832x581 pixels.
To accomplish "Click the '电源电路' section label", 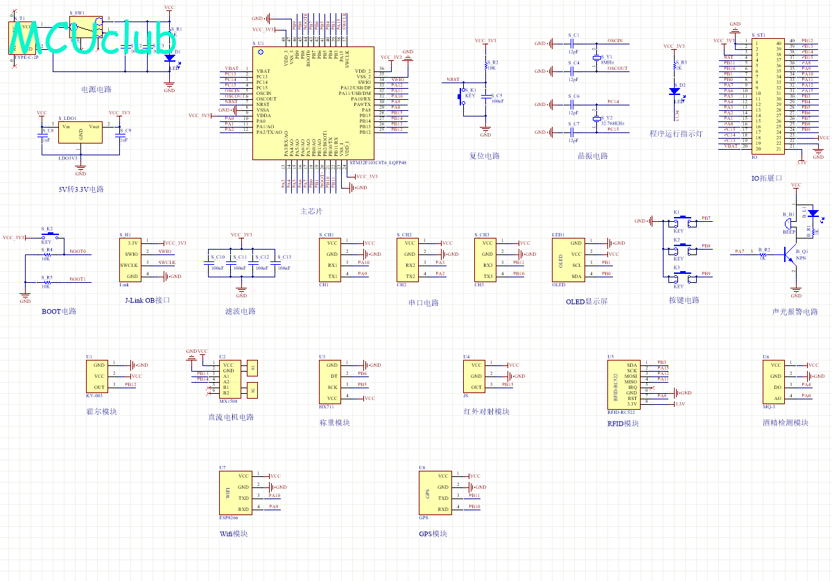I will 96,89.
